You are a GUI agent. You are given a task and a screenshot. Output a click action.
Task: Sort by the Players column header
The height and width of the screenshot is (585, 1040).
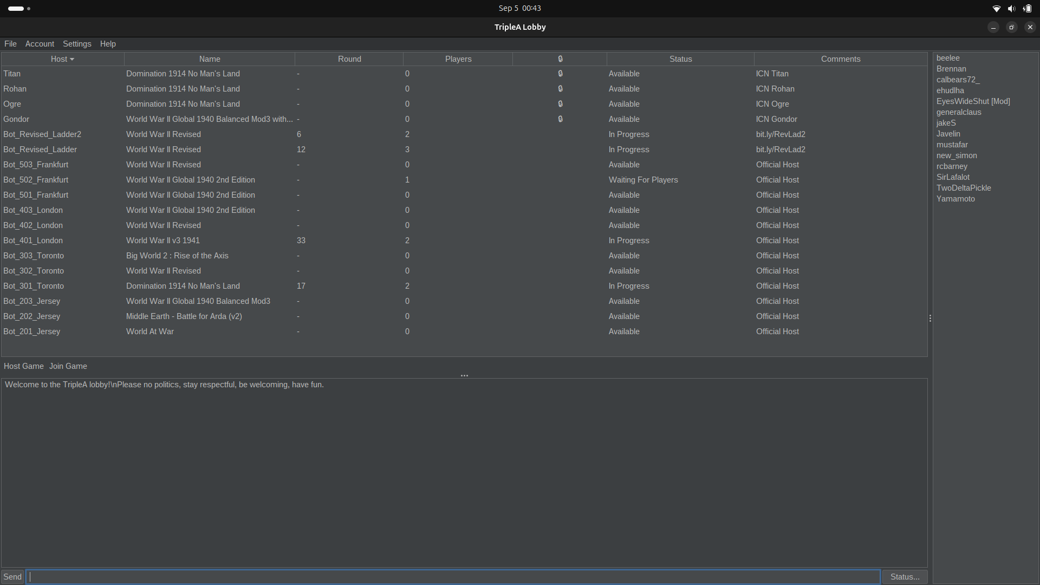(x=458, y=59)
